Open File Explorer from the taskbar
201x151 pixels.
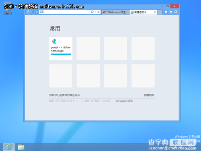(x=21, y=147)
